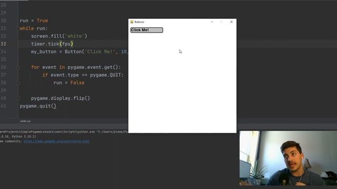Click pygame.display.flip() code line

[61, 98]
